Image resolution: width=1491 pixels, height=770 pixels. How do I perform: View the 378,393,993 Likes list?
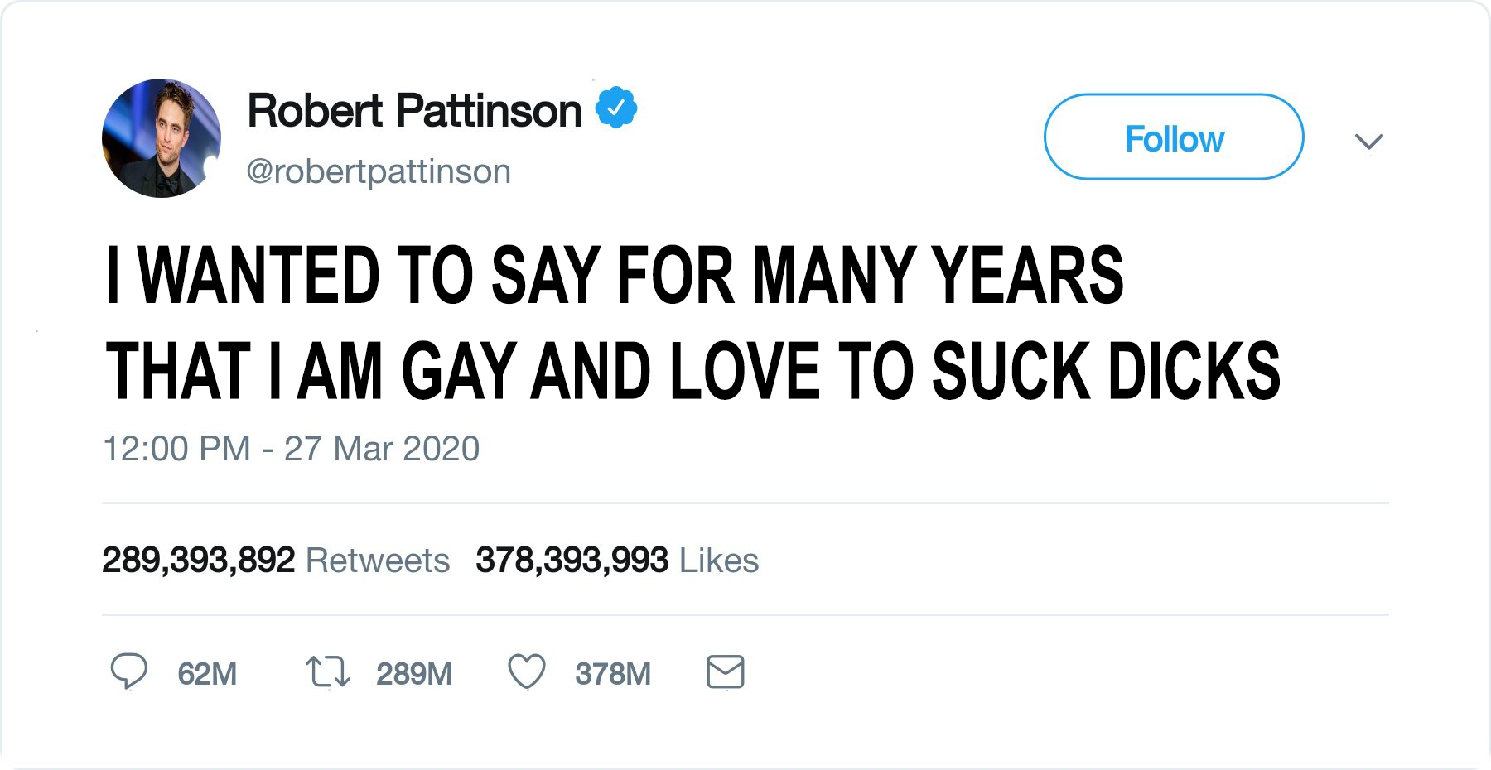[572, 561]
